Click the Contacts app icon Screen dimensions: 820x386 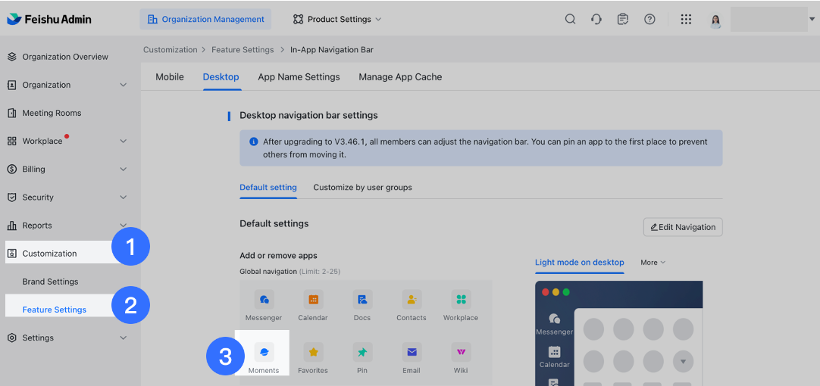click(412, 299)
